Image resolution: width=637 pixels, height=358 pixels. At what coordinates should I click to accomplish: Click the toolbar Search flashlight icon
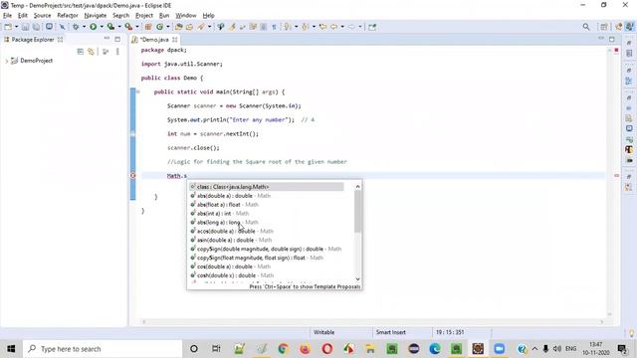tap(201, 27)
